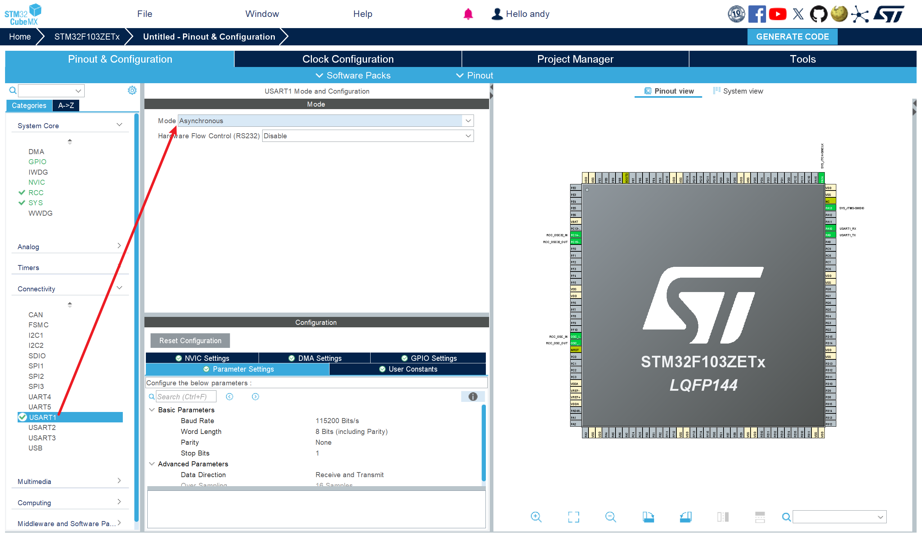The width and height of the screenshot is (922, 538).
Task: Click the category panel vertical scrollbar
Action: (x=136, y=318)
